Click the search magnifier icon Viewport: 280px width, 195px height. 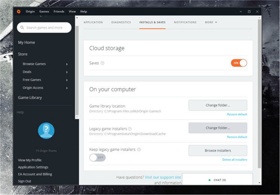tap(22, 27)
